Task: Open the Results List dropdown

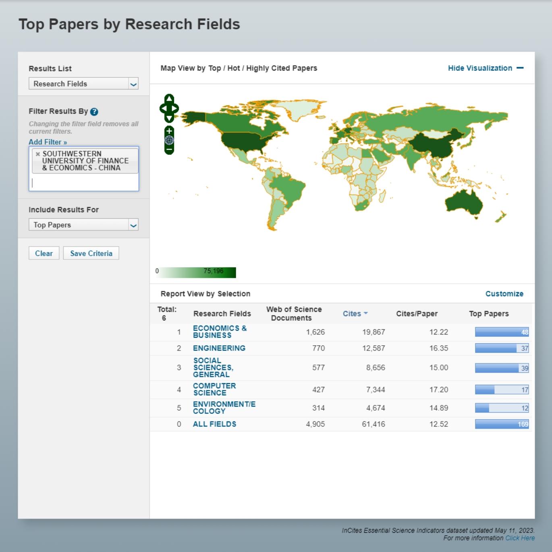Action: click(x=83, y=84)
